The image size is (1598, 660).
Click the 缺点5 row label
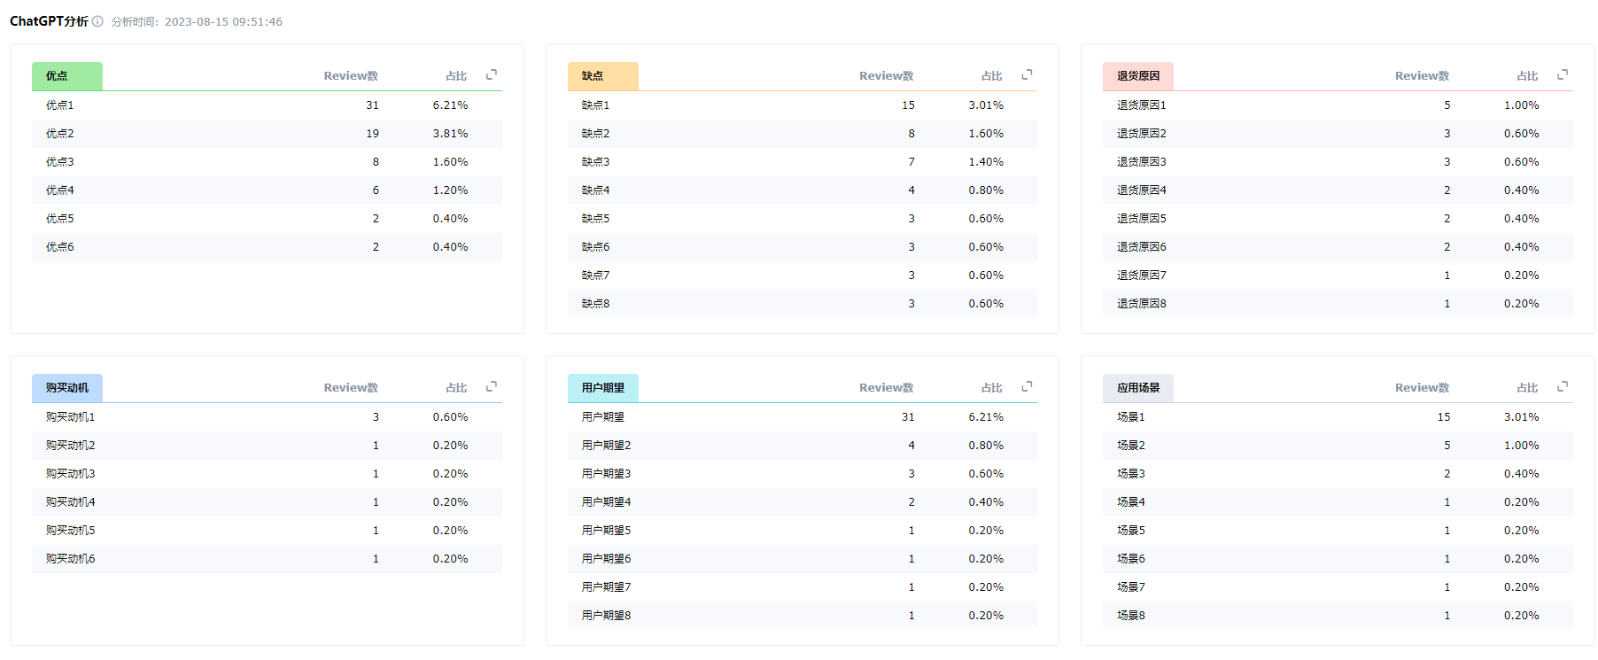[595, 219]
